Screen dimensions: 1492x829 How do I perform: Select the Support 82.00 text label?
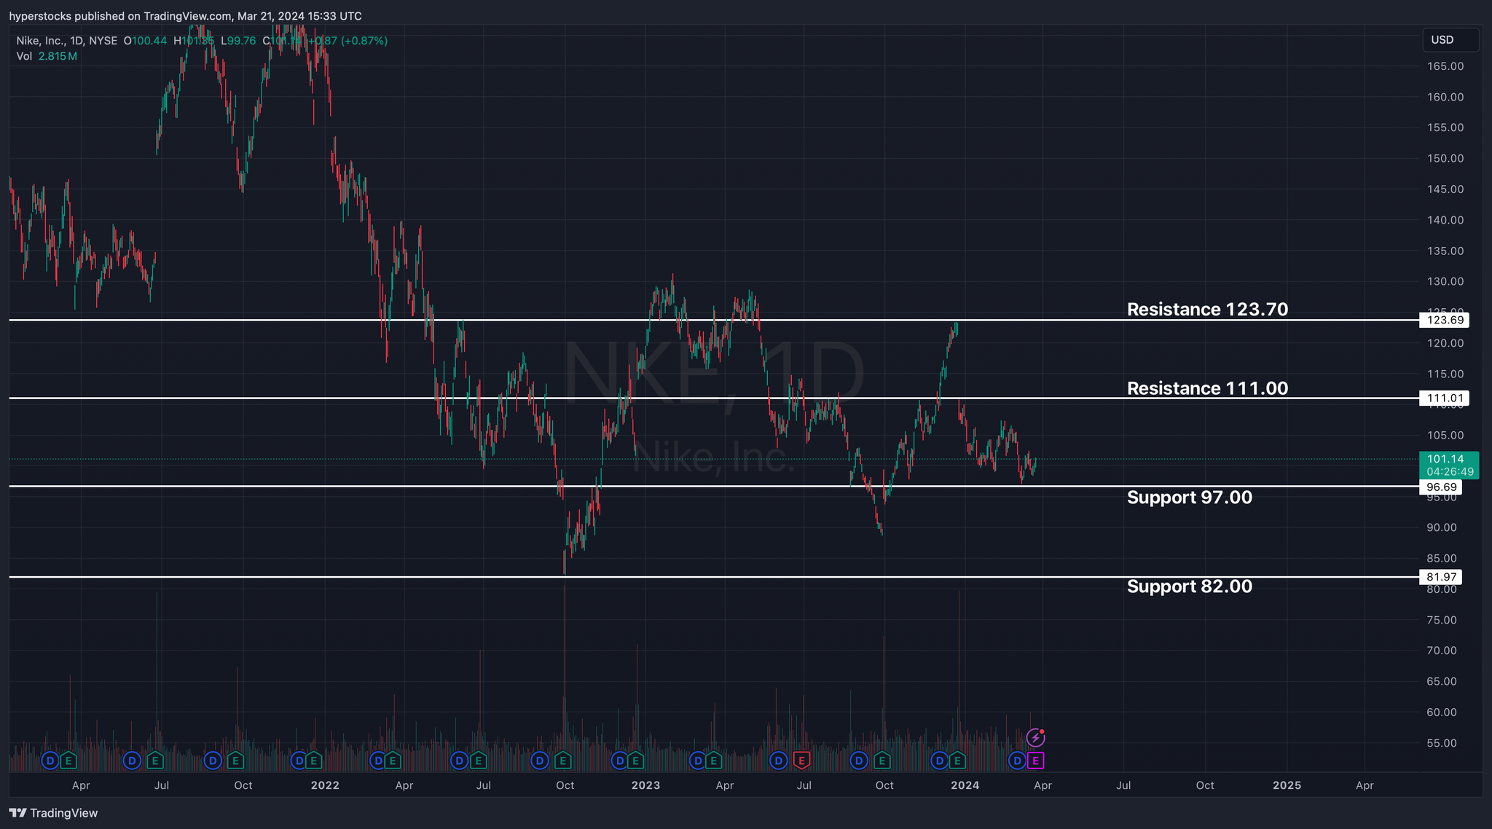(1189, 586)
